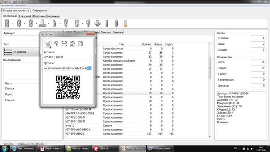Sort table by 'В цеху' column header
270x152 pixels.
tap(169, 44)
